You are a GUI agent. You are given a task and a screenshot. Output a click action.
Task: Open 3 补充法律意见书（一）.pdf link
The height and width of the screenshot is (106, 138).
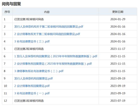[32, 93]
